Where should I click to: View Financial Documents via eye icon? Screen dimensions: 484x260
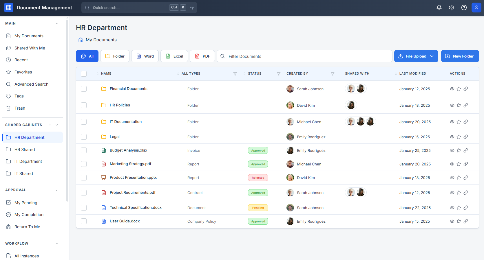pos(452,89)
